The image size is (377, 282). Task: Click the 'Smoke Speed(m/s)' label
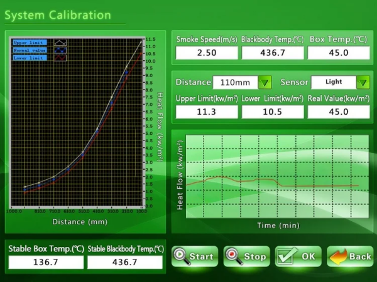point(207,39)
